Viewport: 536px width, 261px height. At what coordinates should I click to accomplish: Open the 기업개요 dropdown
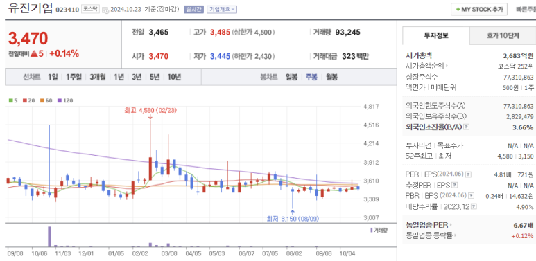point(222,10)
